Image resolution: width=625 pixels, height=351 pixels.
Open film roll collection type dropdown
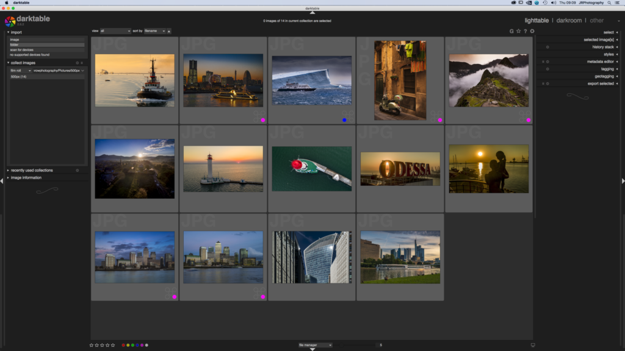click(20, 71)
